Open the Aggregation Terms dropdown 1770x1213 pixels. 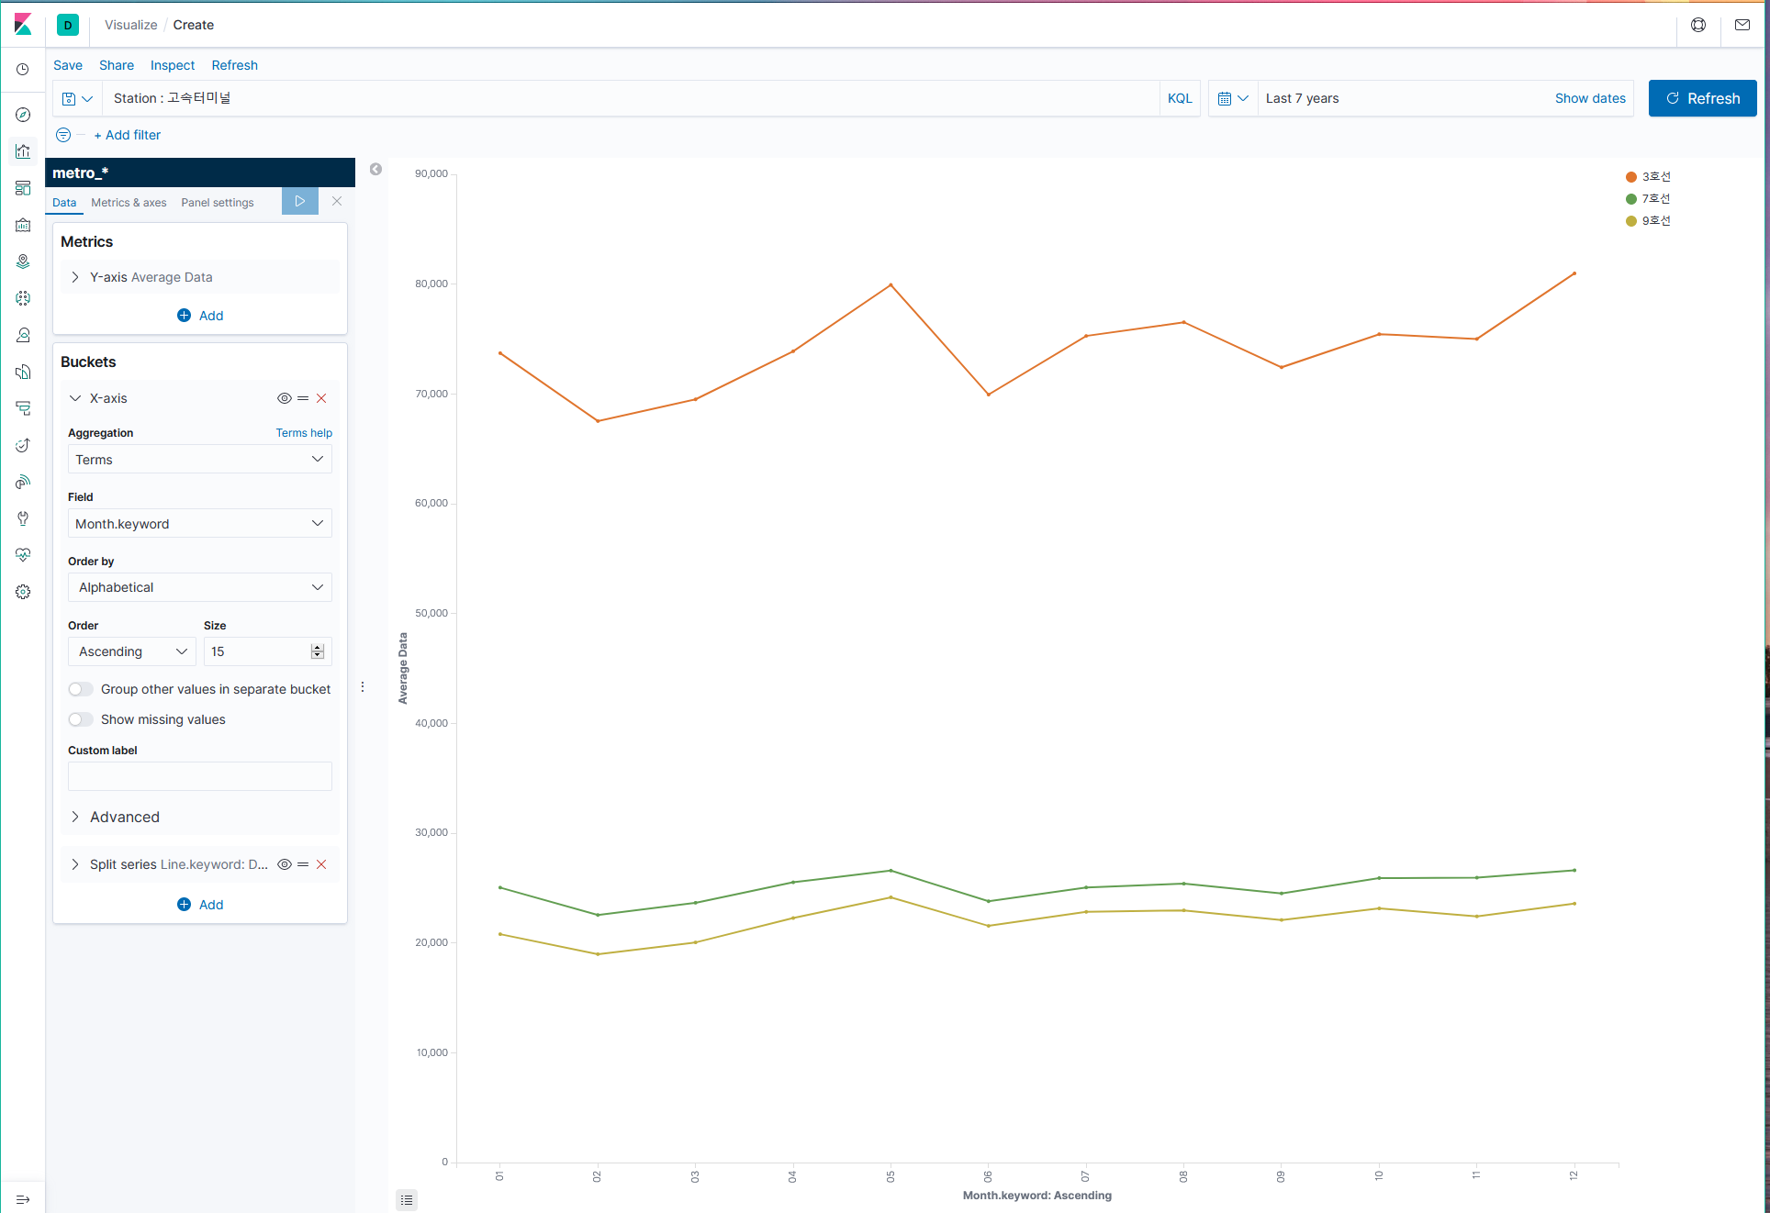(x=199, y=460)
